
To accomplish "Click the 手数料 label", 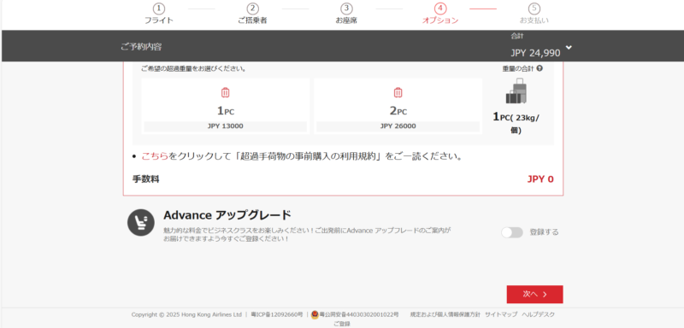I will (x=145, y=179).
